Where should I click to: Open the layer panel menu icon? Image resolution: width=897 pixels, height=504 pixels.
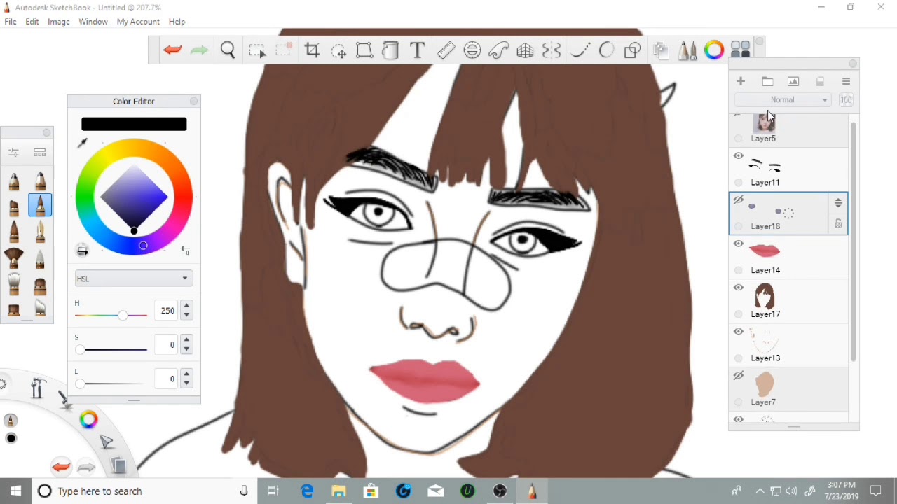coord(846,81)
